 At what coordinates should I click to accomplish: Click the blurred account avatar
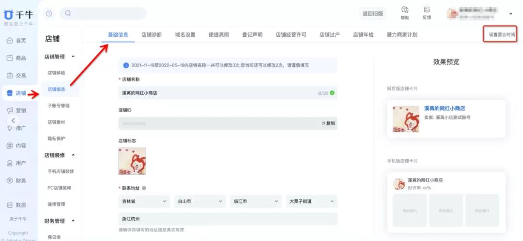[x=452, y=14]
